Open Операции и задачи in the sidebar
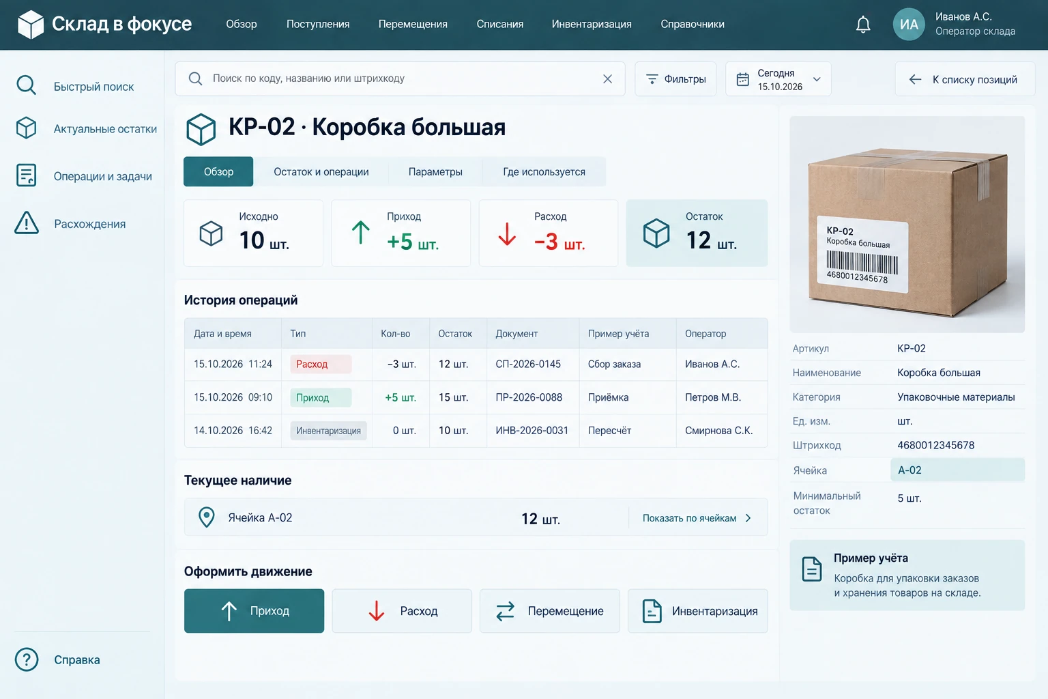 (83, 176)
